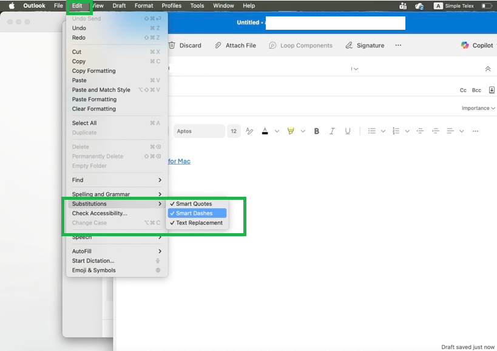The height and width of the screenshot is (351, 497).
Task: Toggle italic formatting
Action: tap(332, 131)
